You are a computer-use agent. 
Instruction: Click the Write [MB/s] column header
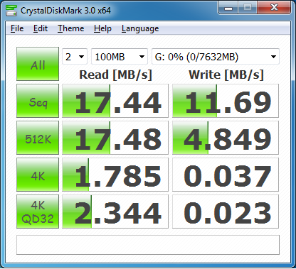coord(226,75)
